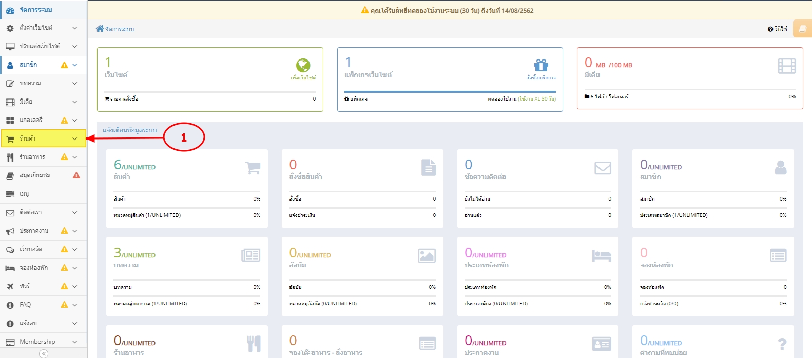
Task: Open the FAQ menu item in sidebar
Action: point(43,305)
